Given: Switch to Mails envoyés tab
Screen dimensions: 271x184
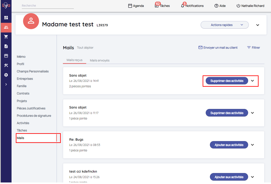Looking at the screenshot, I should click(100, 60).
